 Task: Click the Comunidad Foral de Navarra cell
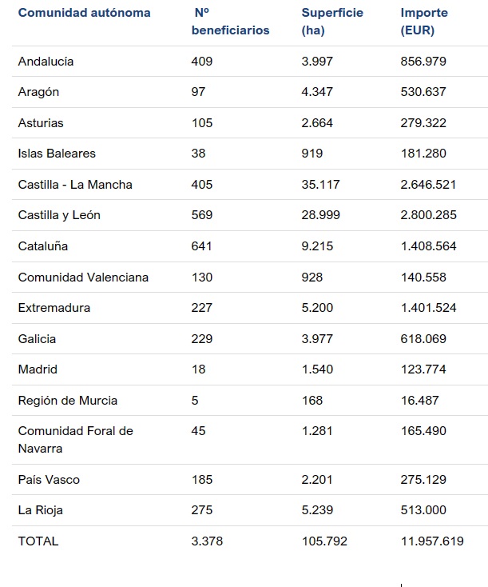point(75,440)
